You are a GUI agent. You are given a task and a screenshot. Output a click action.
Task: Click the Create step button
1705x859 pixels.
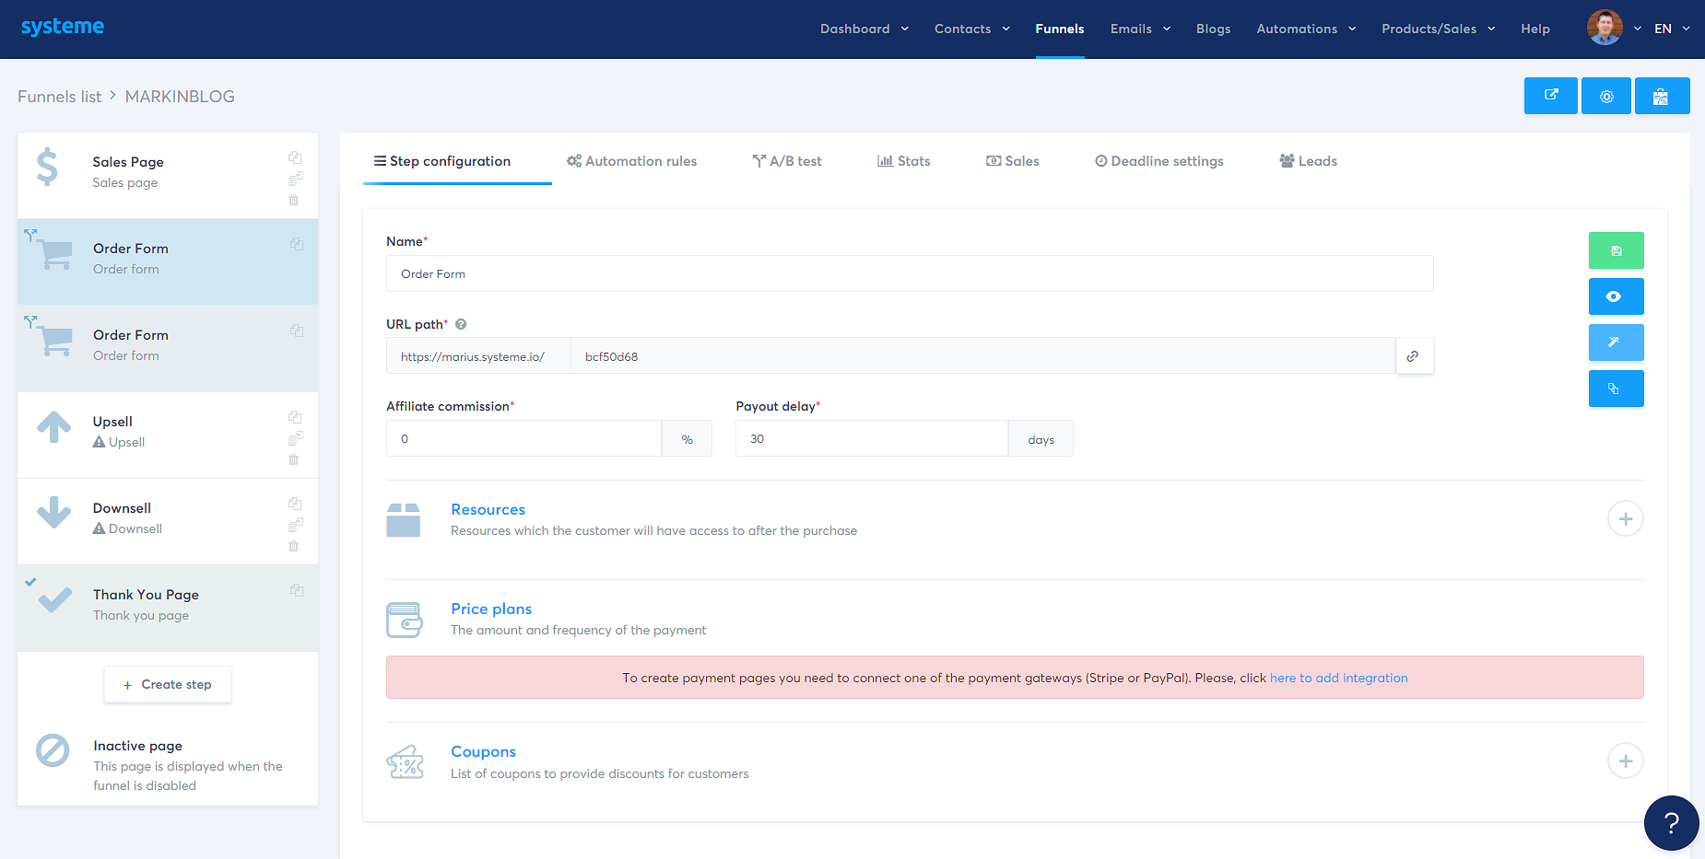tap(168, 684)
